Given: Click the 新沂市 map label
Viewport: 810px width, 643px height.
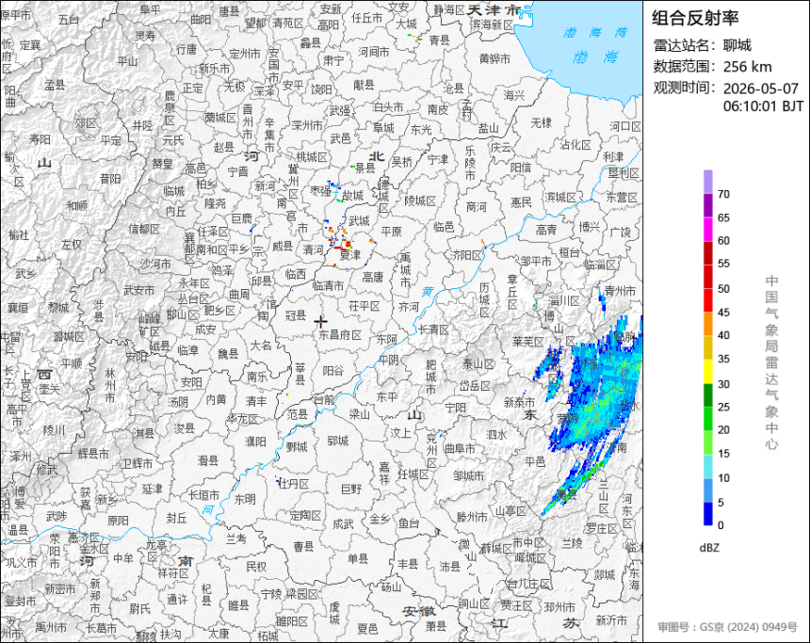Looking at the screenshot, I should pyautogui.click(x=611, y=619).
